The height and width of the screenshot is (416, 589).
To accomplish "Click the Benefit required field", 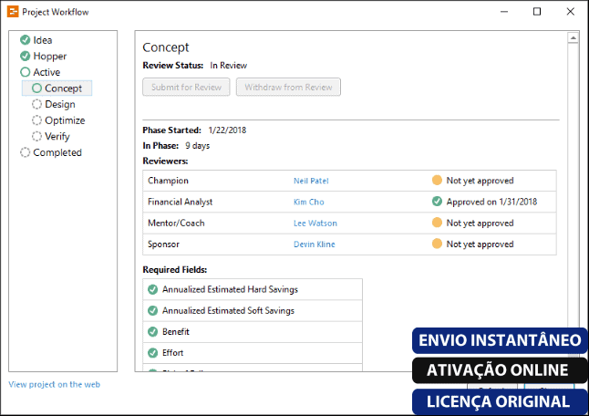I will 253,331.
